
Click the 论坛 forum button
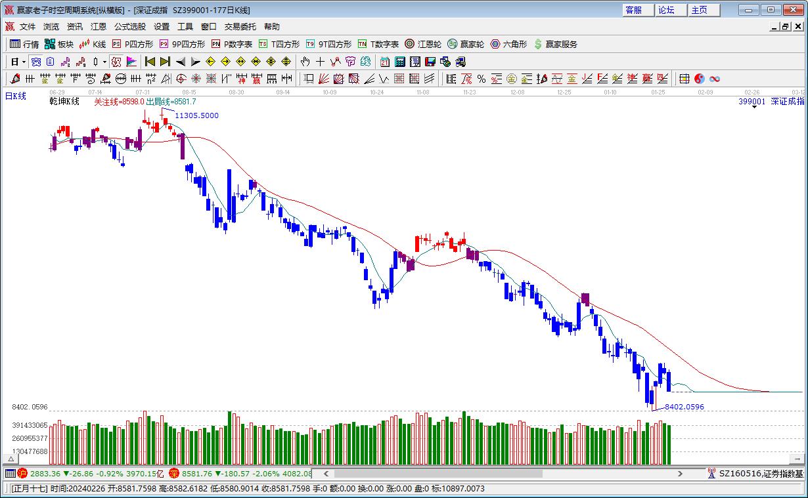671,10
